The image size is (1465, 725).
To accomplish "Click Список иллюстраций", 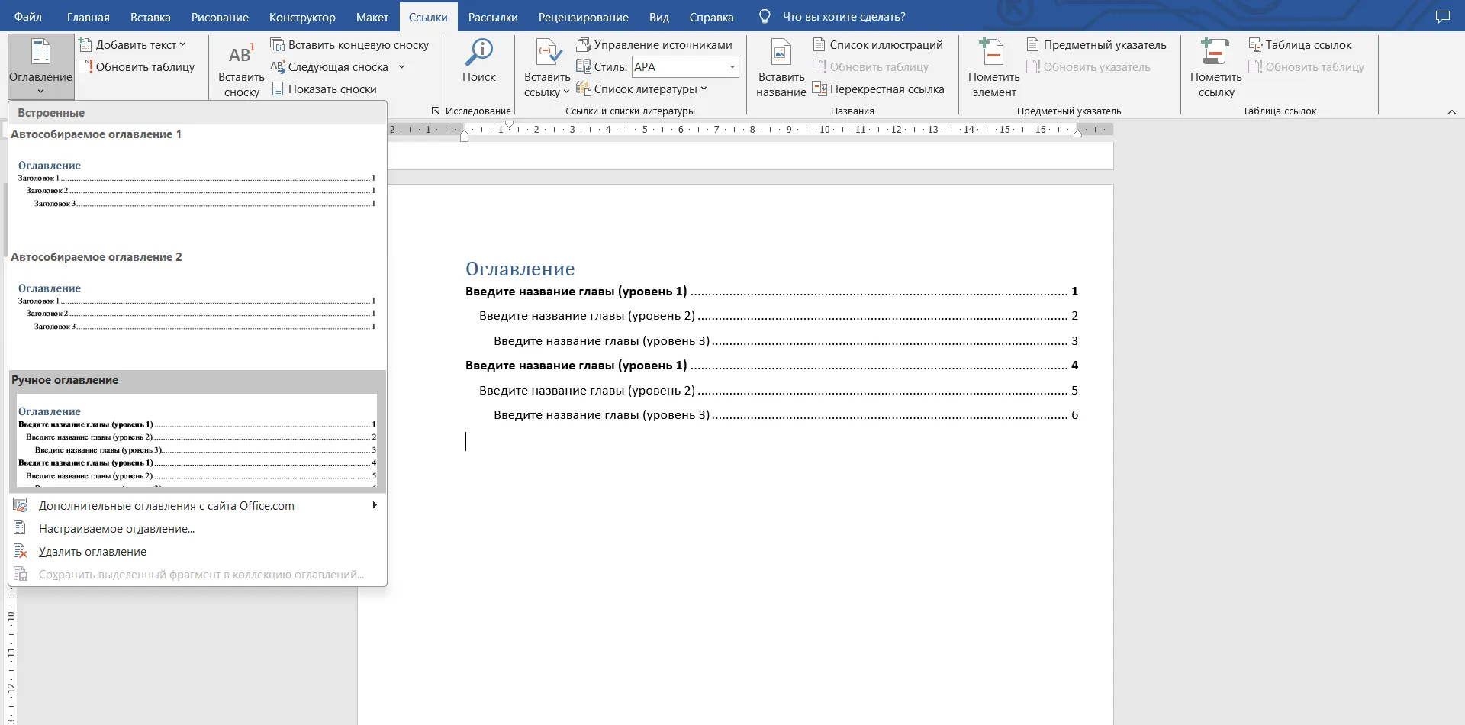I will [878, 45].
